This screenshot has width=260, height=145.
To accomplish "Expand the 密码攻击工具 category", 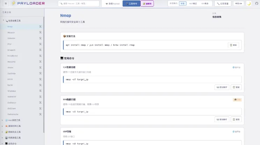I will pyautogui.click(x=22, y=132).
